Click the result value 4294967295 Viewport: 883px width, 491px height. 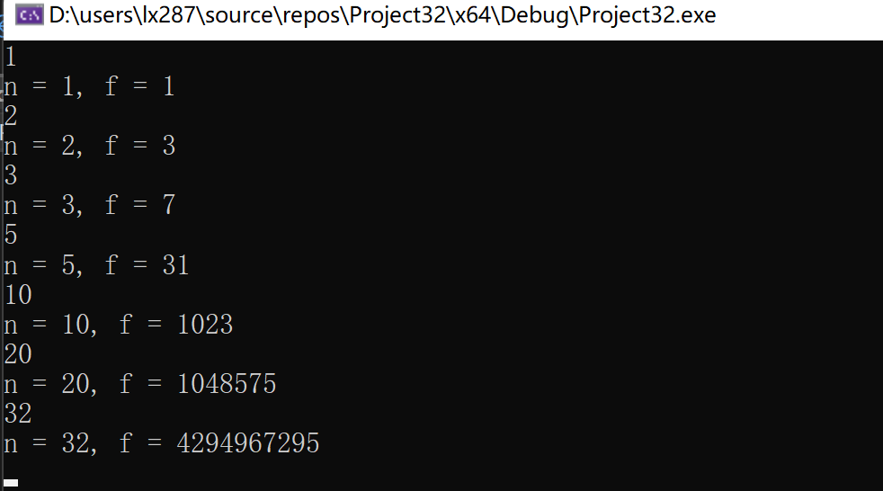(x=248, y=443)
